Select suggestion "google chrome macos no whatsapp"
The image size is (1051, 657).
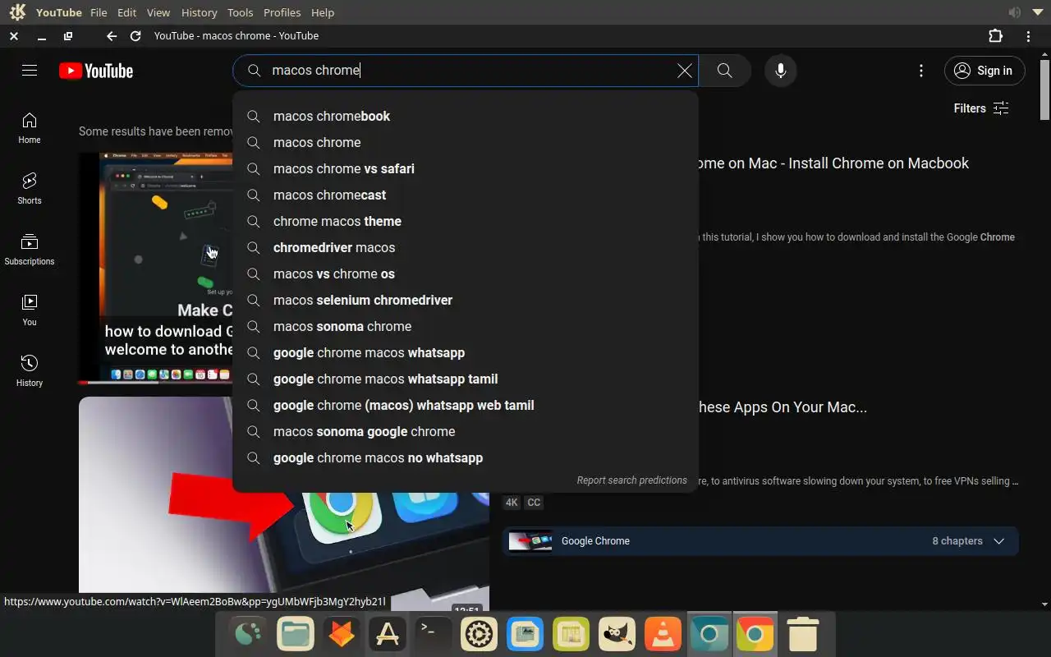click(x=466, y=458)
